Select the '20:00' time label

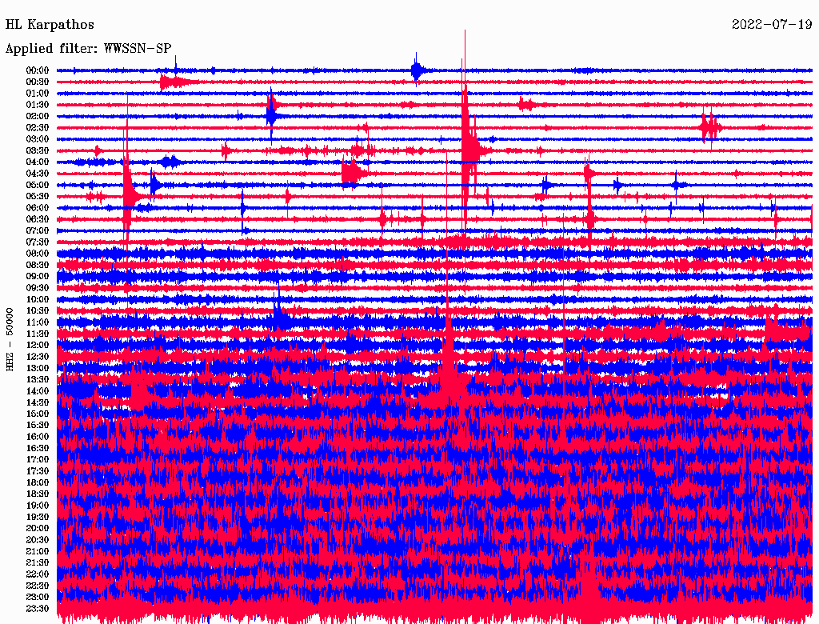pos(38,529)
